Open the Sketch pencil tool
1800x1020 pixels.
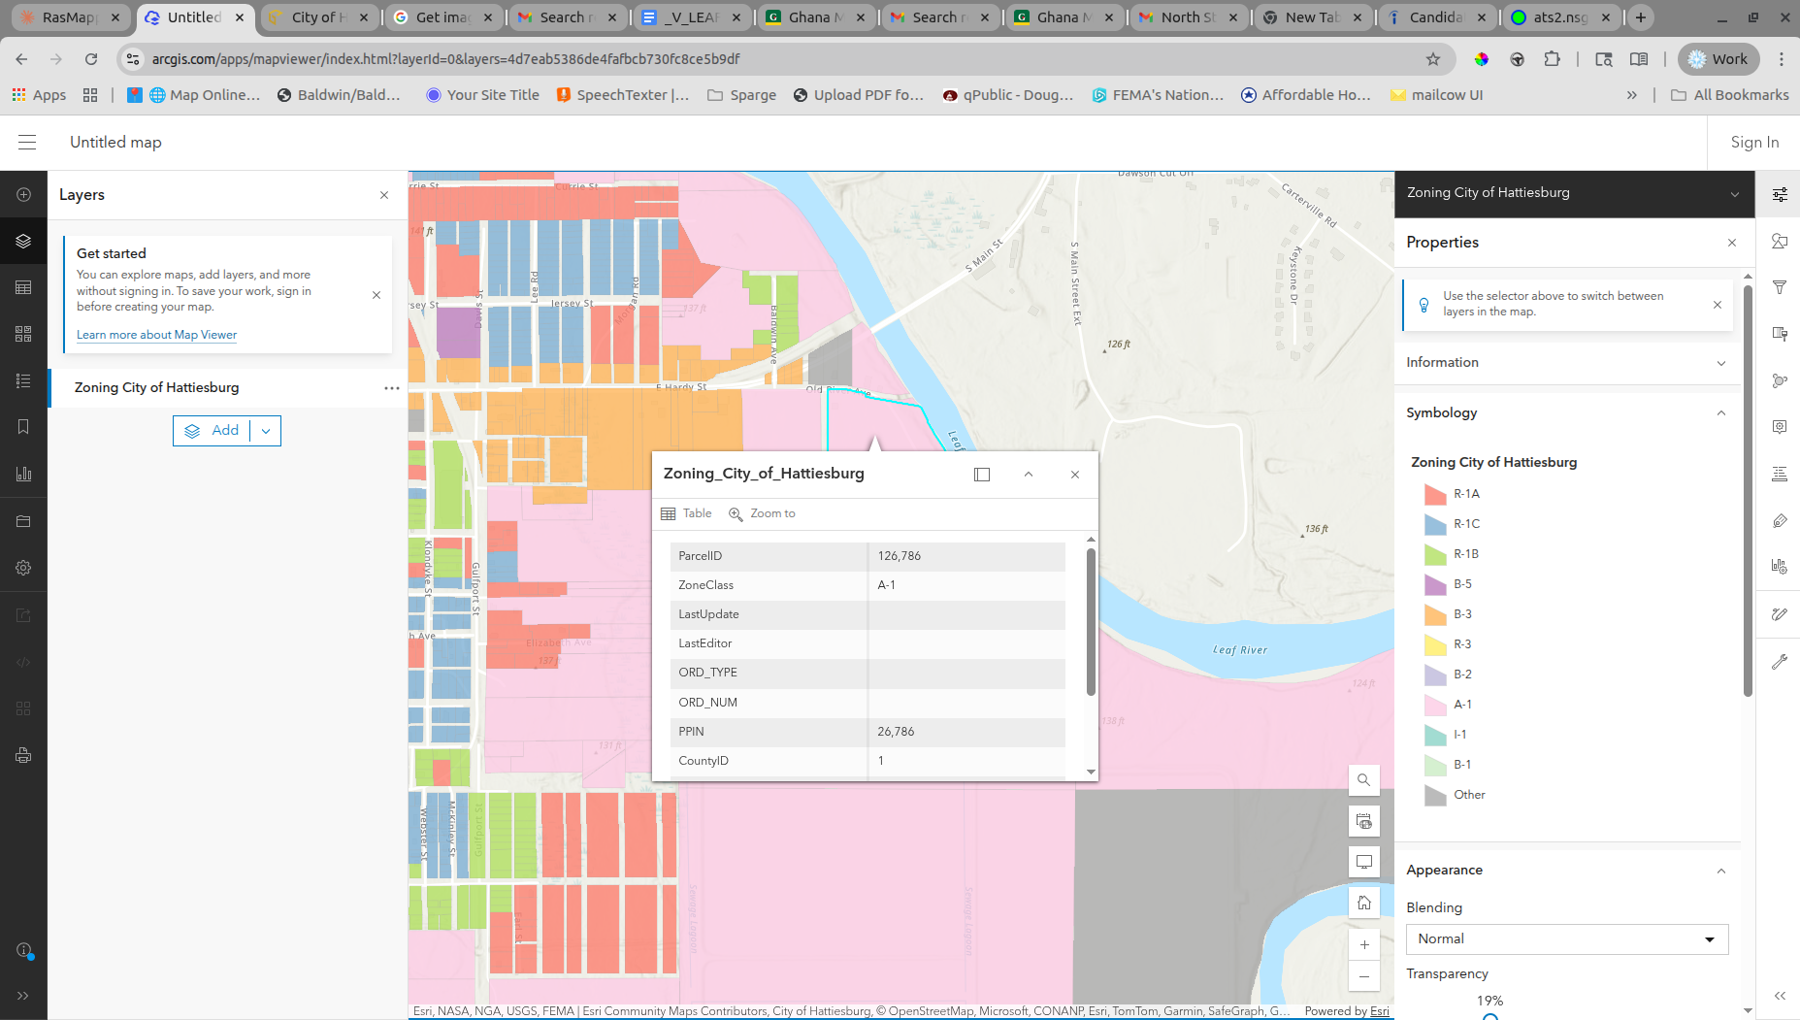pos(1779,614)
